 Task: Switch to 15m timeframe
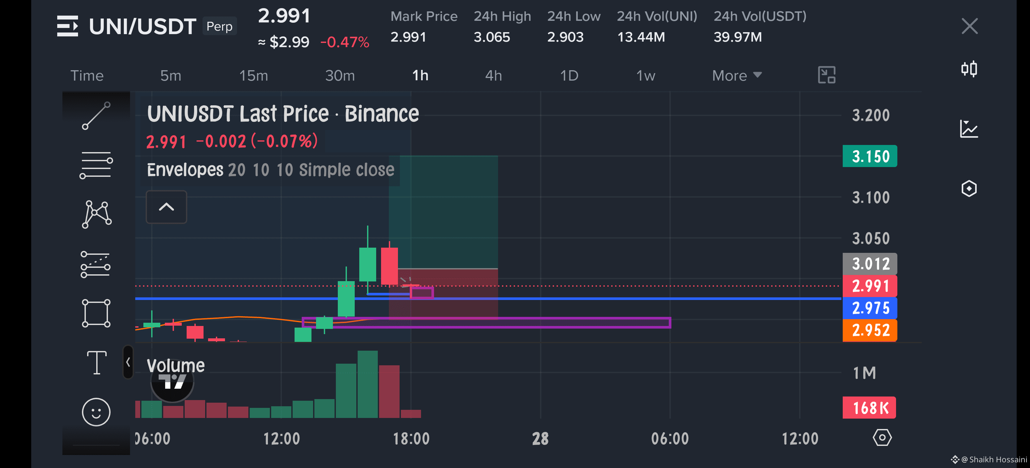click(x=254, y=75)
